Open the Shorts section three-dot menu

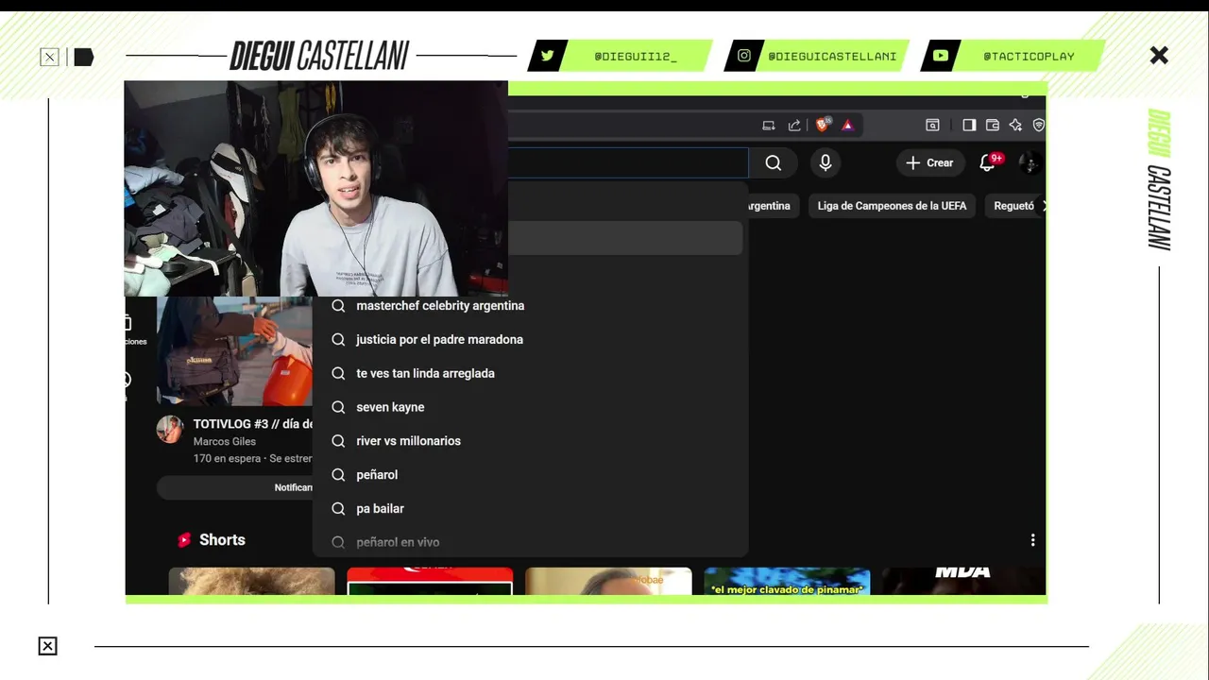click(x=1032, y=540)
